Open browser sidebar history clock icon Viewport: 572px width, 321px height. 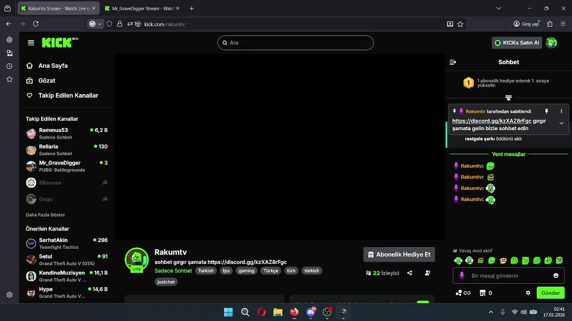[9, 66]
